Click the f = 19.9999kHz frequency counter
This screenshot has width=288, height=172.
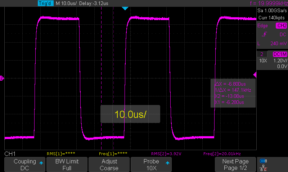(x=269, y=3)
